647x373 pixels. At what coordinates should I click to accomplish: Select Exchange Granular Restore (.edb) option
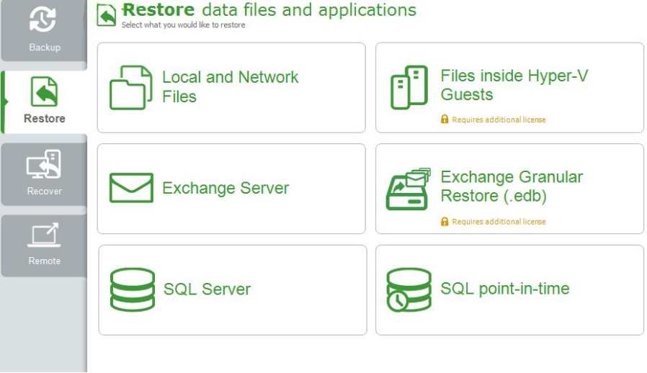509,189
